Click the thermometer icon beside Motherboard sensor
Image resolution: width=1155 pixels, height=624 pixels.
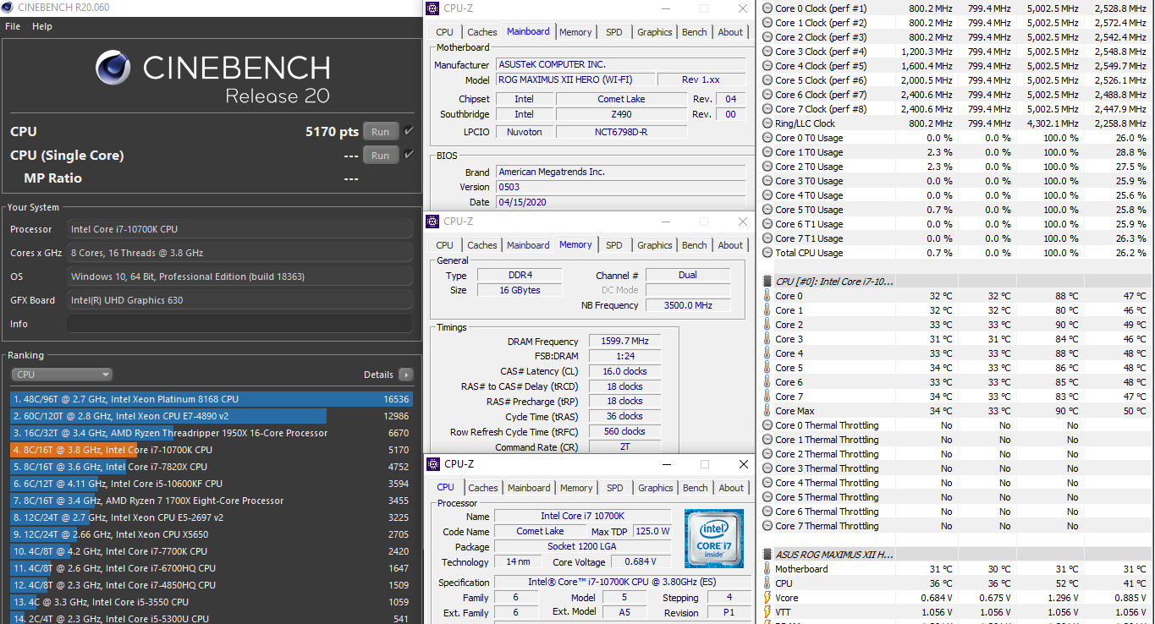pos(767,569)
